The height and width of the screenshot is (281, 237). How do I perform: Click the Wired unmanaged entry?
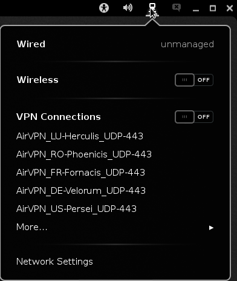point(115,44)
